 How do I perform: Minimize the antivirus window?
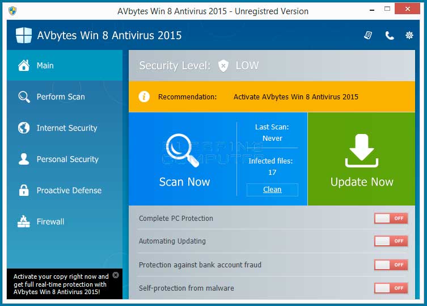coord(372,9)
